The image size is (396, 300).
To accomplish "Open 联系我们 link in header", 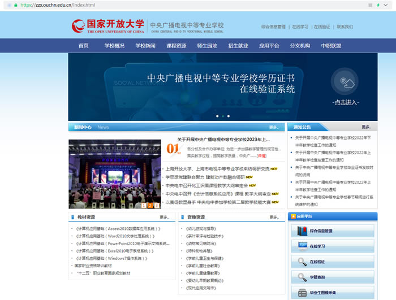I will 345,27.
